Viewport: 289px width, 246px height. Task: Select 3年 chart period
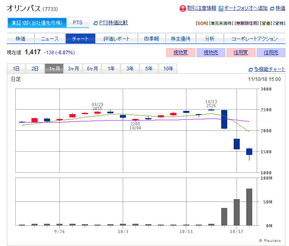pyautogui.click(x=130, y=68)
